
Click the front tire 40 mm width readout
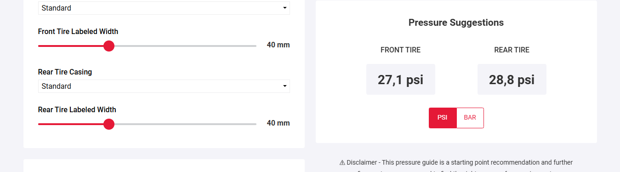click(x=278, y=45)
